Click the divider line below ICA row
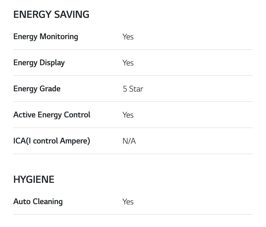The height and width of the screenshot is (227, 266). point(133,154)
